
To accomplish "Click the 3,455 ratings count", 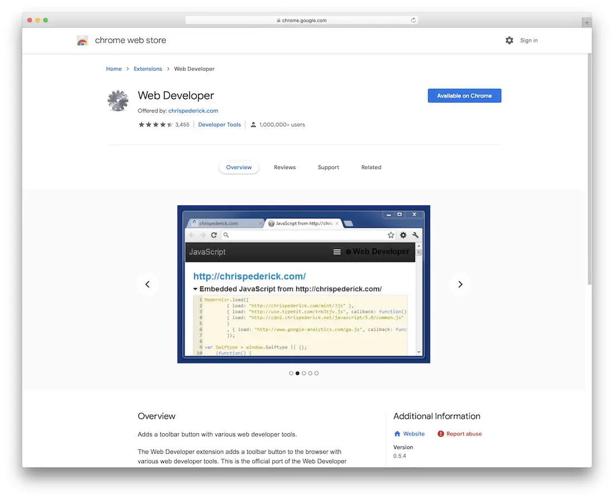I will pos(182,124).
